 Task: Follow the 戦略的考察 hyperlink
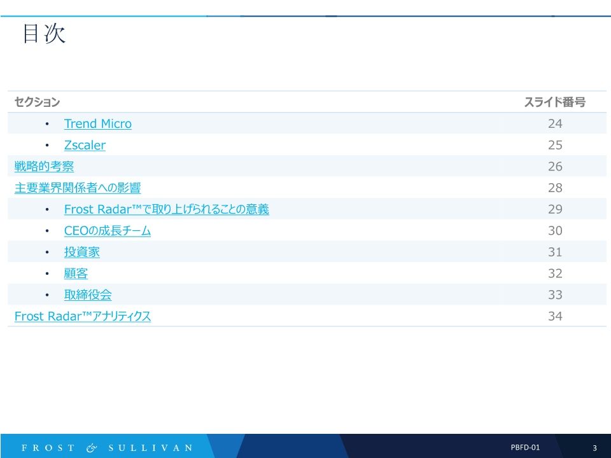click(x=43, y=166)
